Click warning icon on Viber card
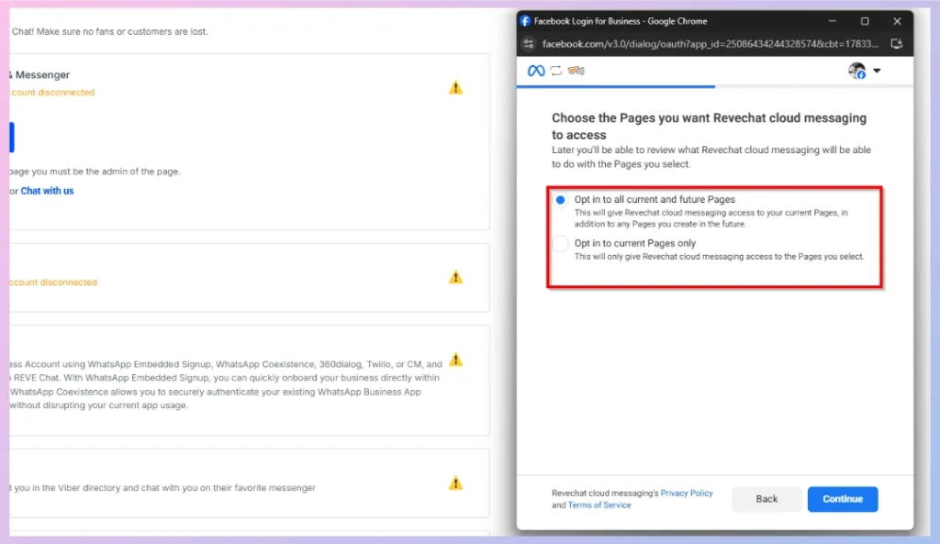940x544 pixels. point(455,483)
